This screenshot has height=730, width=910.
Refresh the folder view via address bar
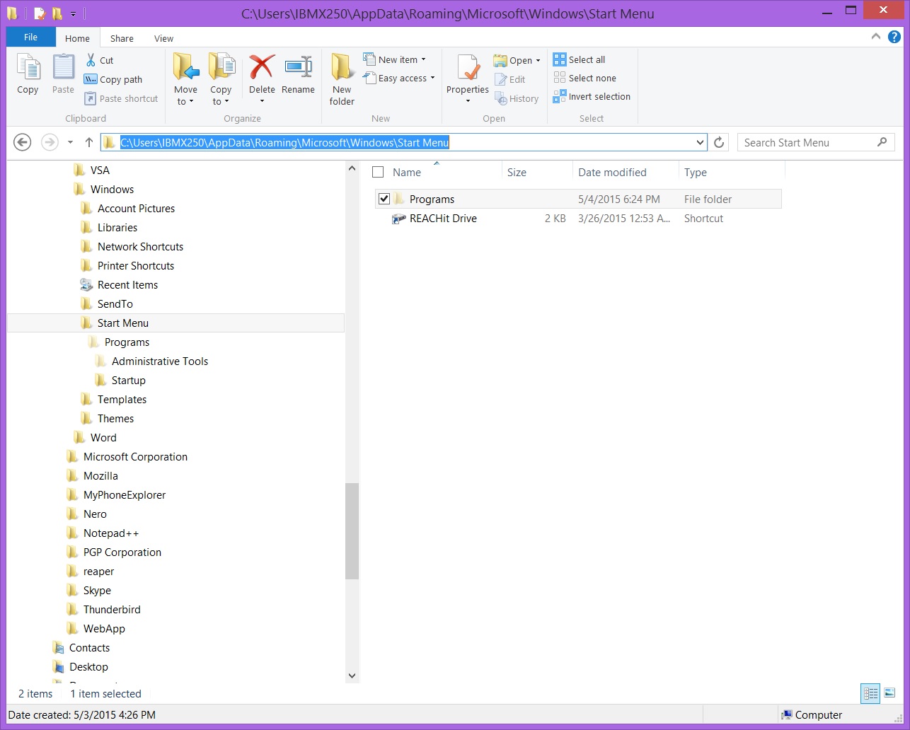pos(719,143)
